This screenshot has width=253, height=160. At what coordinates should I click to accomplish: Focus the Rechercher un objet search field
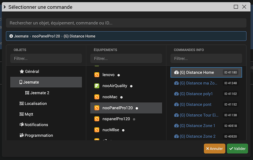pos(126,23)
